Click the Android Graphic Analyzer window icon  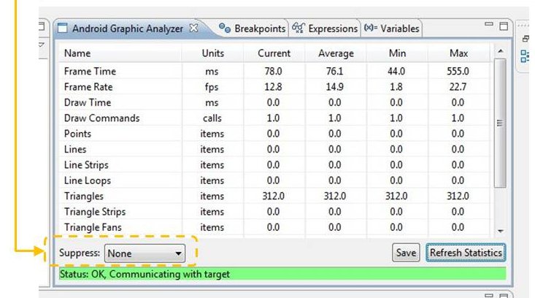click(x=63, y=28)
